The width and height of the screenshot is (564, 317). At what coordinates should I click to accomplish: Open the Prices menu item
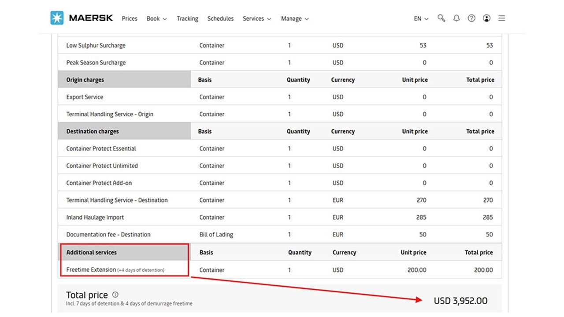point(129,18)
